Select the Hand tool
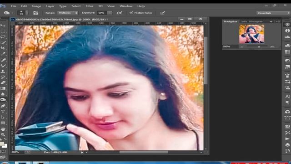The width and height of the screenshot is (291, 164). [x=3, y=129]
